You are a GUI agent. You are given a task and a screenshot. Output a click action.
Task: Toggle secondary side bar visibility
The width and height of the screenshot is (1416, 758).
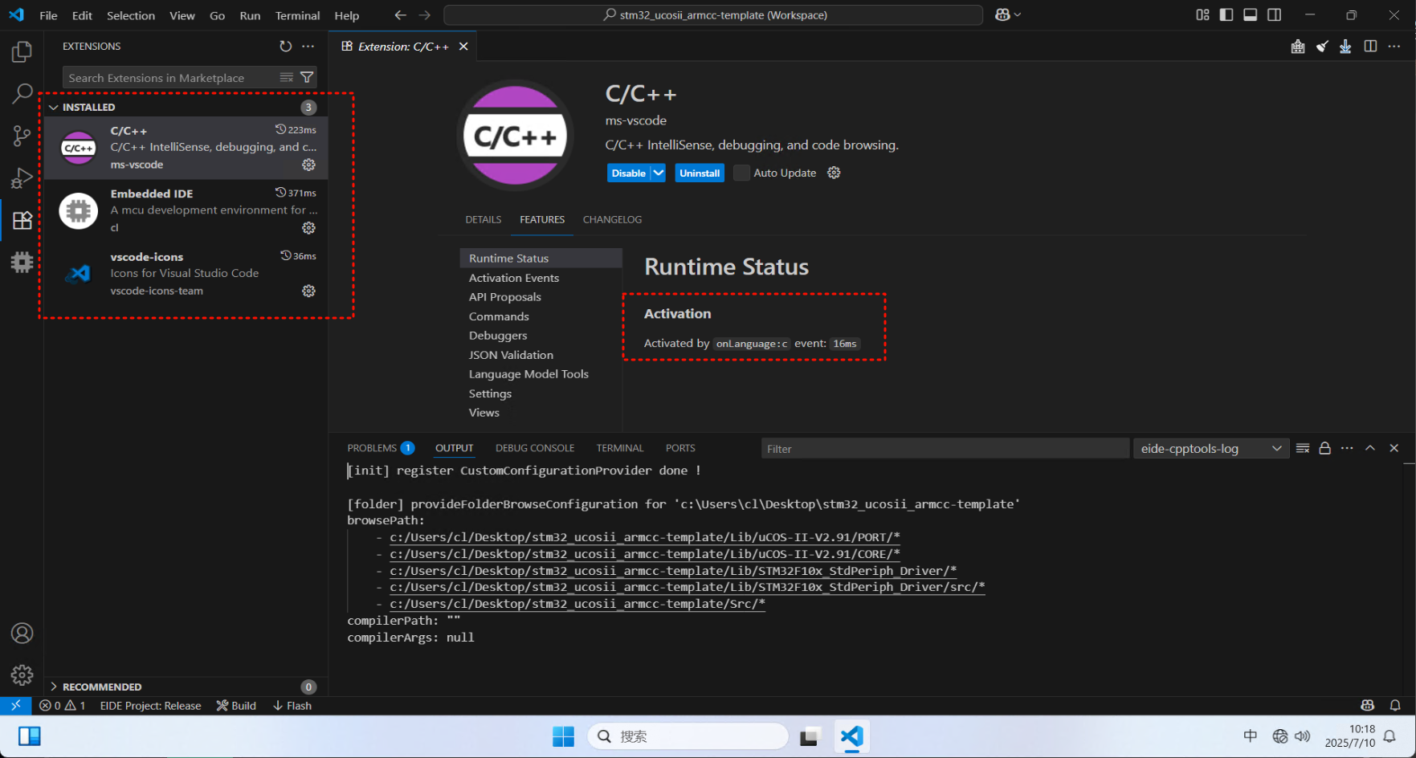[x=1275, y=15]
